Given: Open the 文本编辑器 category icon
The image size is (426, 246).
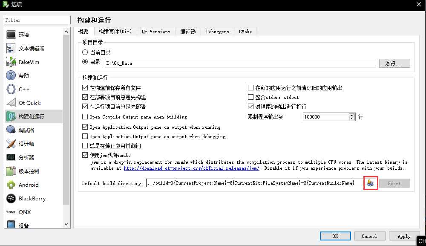Looking at the screenshot, I should (11, 48).
